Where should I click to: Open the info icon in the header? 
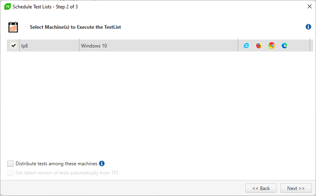click(308, 27)
